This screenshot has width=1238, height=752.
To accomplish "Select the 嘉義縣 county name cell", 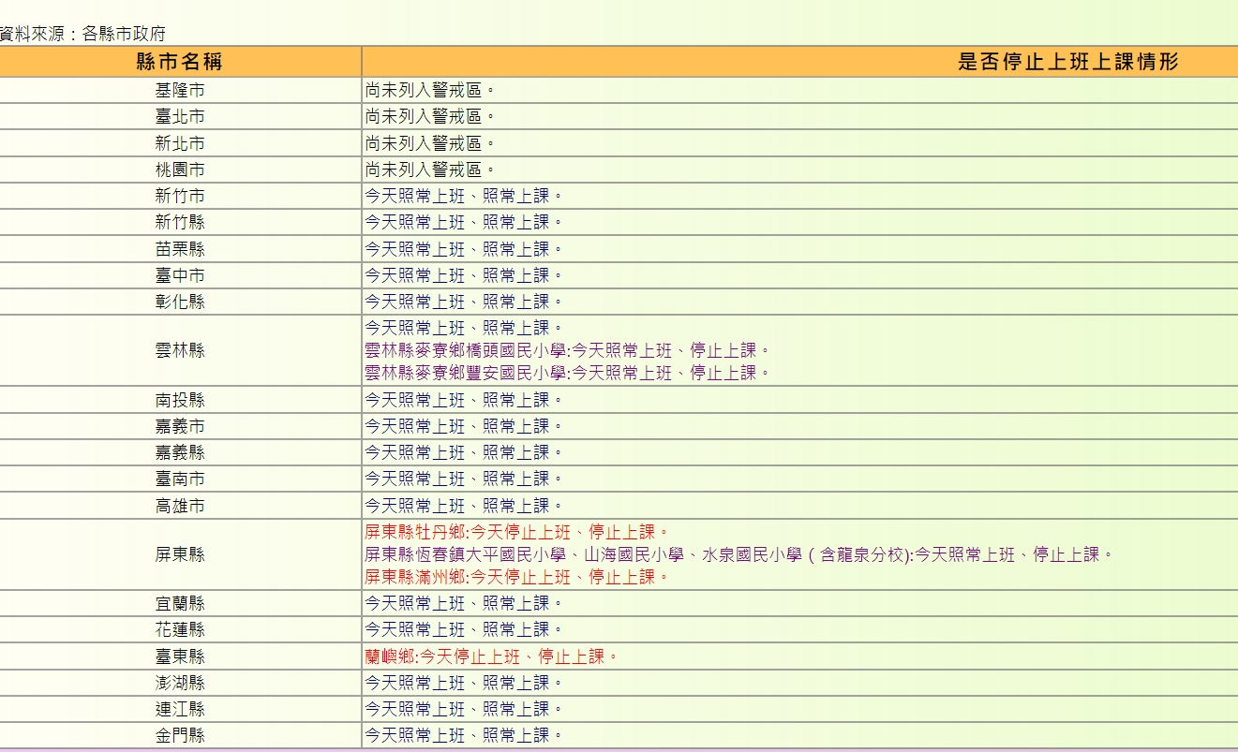I will (x=180, y=452).
